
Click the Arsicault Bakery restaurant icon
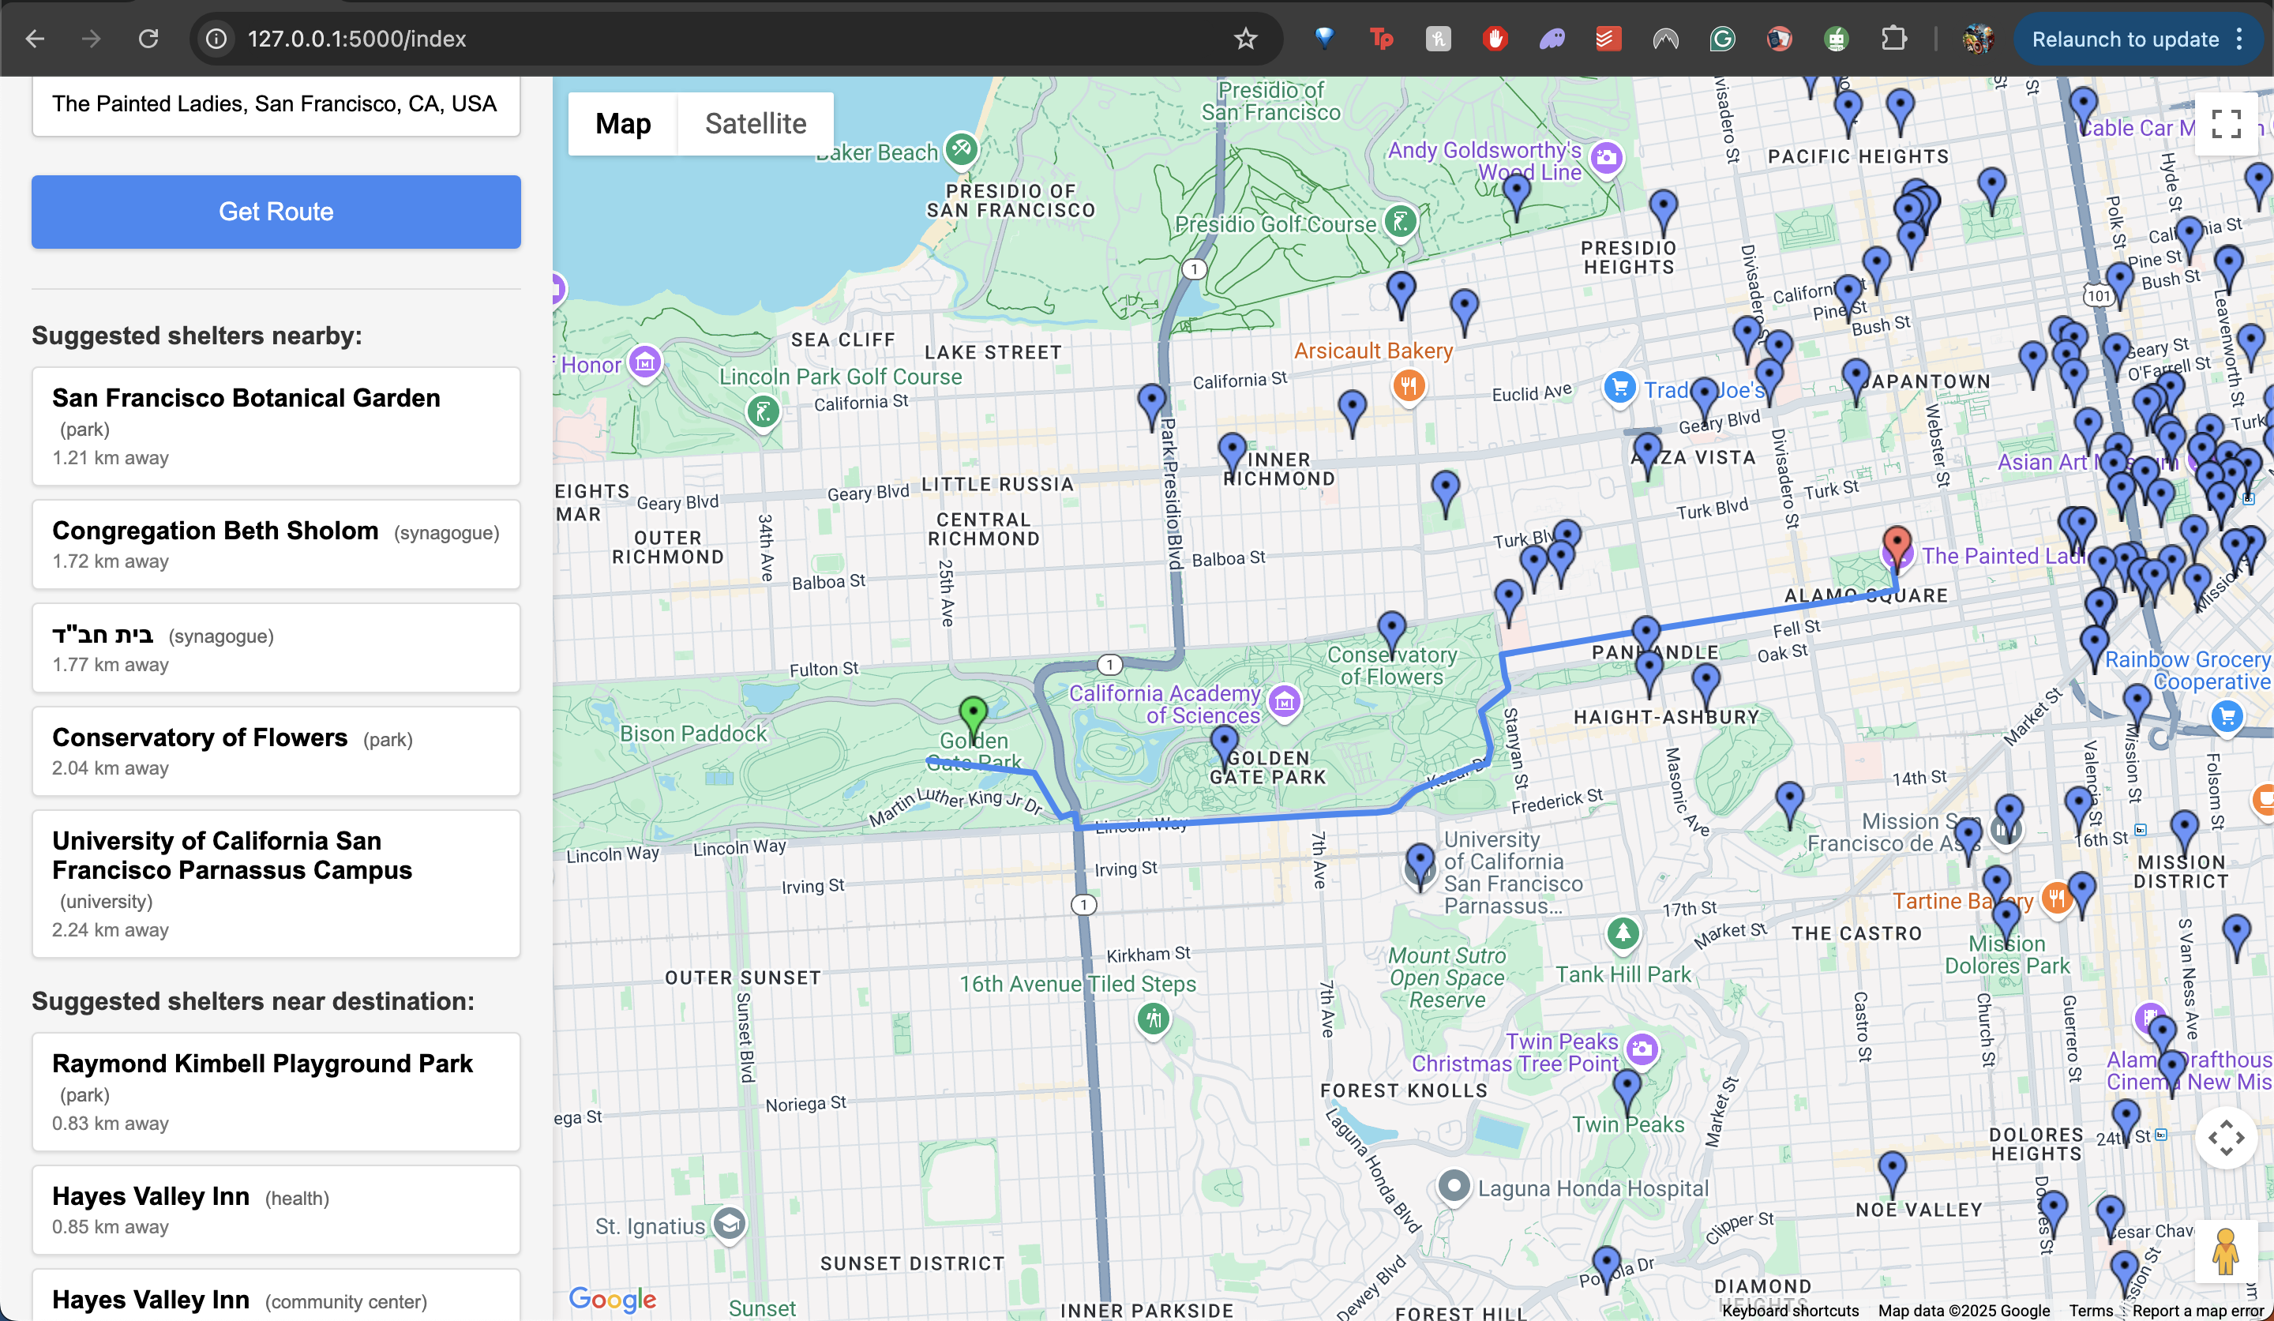pos(1408,386)
